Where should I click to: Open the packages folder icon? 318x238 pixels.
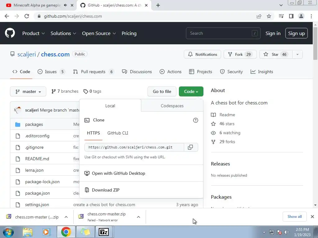point(18,125)
